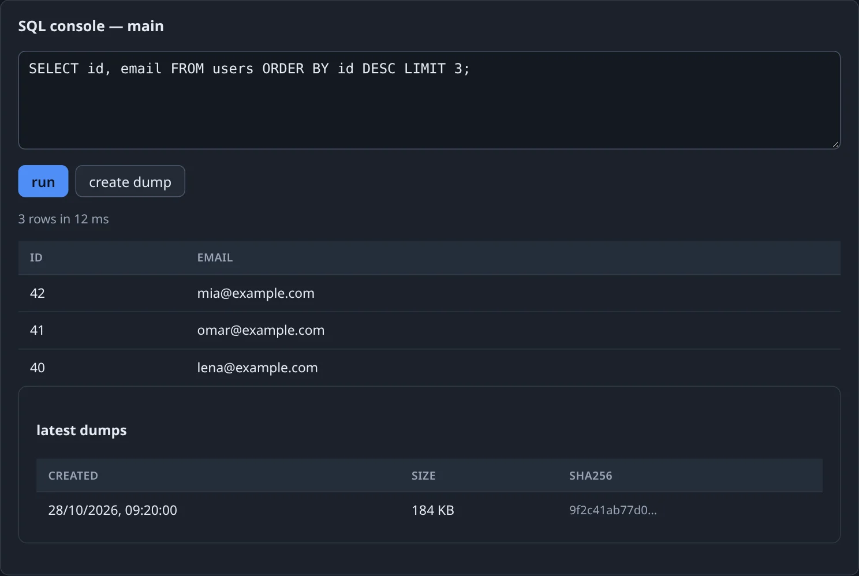Select the SQL console — main heading

(91, 26)
